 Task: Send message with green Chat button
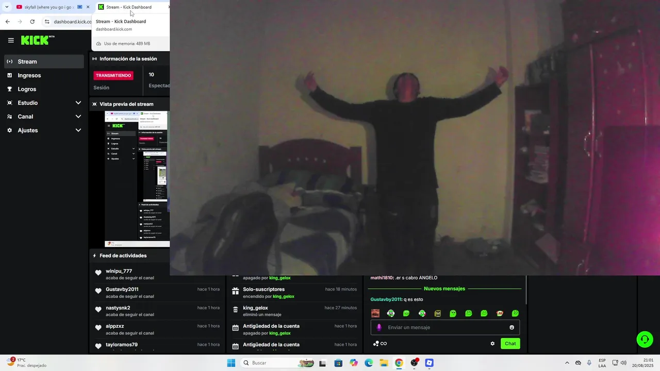click(510, 344)
